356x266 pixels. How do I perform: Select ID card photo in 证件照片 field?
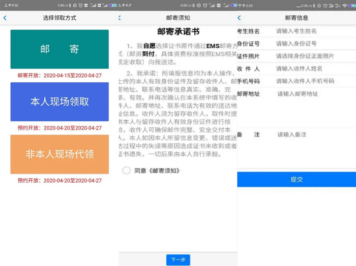pyautogui.click(x=310, y=56)
